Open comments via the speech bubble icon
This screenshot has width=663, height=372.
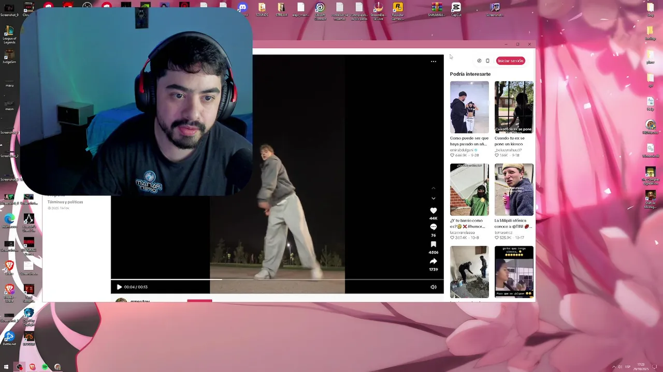tap(434, 227)
